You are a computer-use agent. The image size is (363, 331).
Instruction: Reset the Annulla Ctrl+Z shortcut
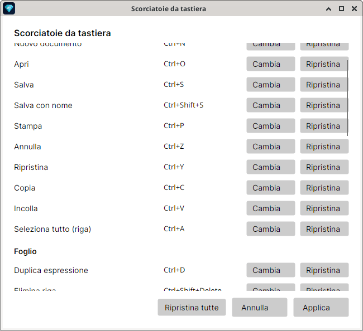coord(324,147)
